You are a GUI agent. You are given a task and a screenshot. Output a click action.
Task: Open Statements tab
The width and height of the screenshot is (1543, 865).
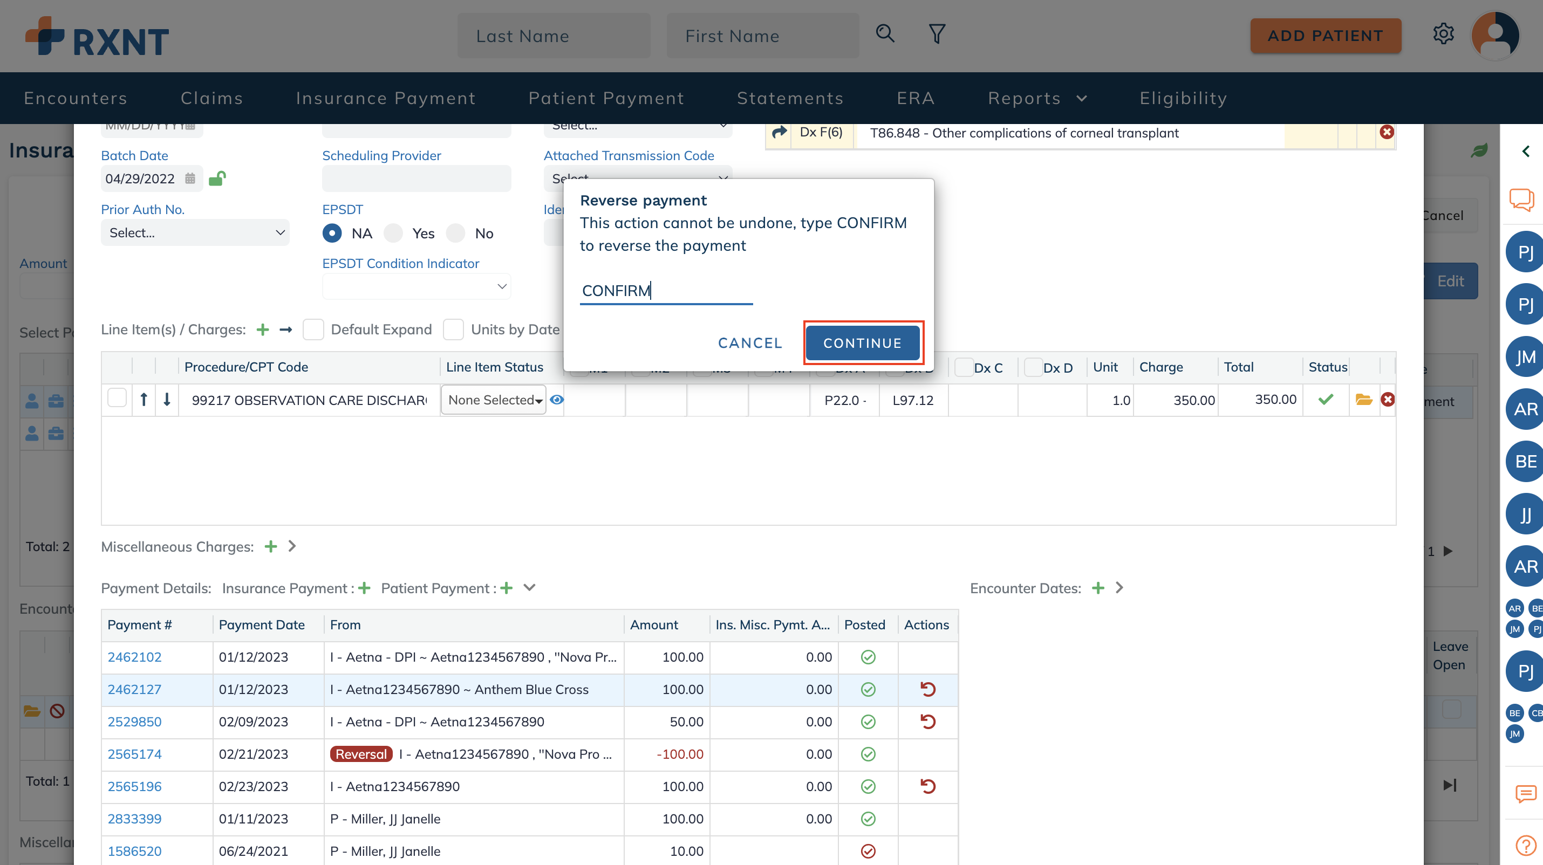click(x=790, y=98)
